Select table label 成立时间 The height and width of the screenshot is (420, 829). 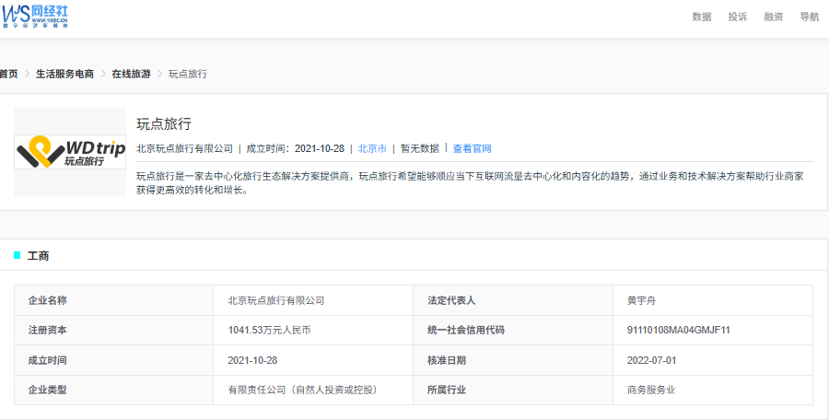(48, 360)
